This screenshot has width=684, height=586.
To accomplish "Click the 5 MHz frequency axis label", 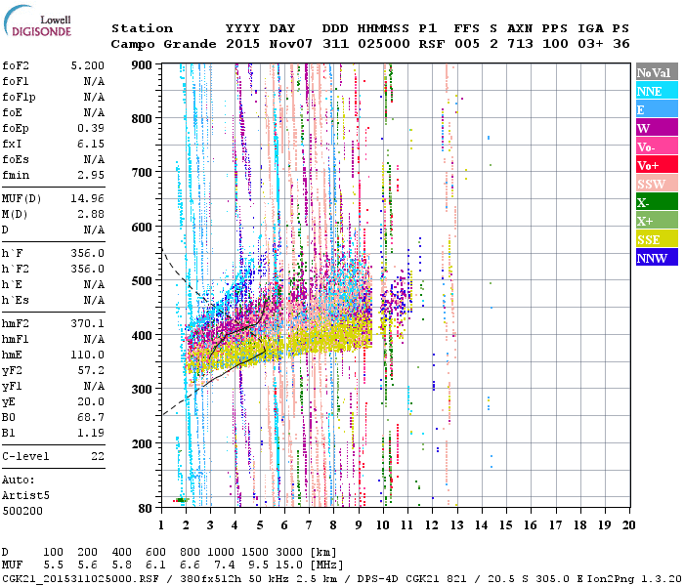I will (x=260, y=525).
